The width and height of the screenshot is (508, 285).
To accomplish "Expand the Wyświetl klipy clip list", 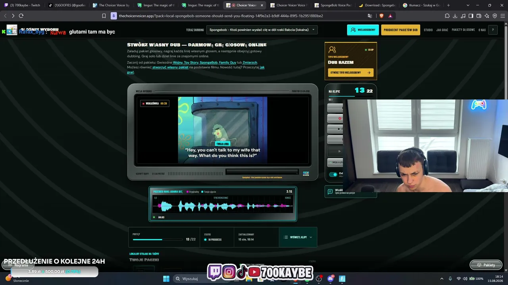I will (298, 237).
